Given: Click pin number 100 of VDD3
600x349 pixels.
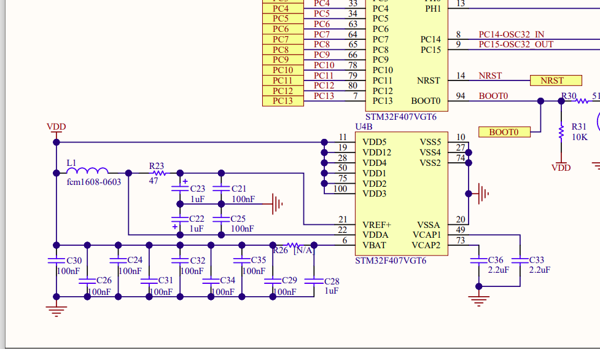Looking at the screenshot, I should [340, 188].
